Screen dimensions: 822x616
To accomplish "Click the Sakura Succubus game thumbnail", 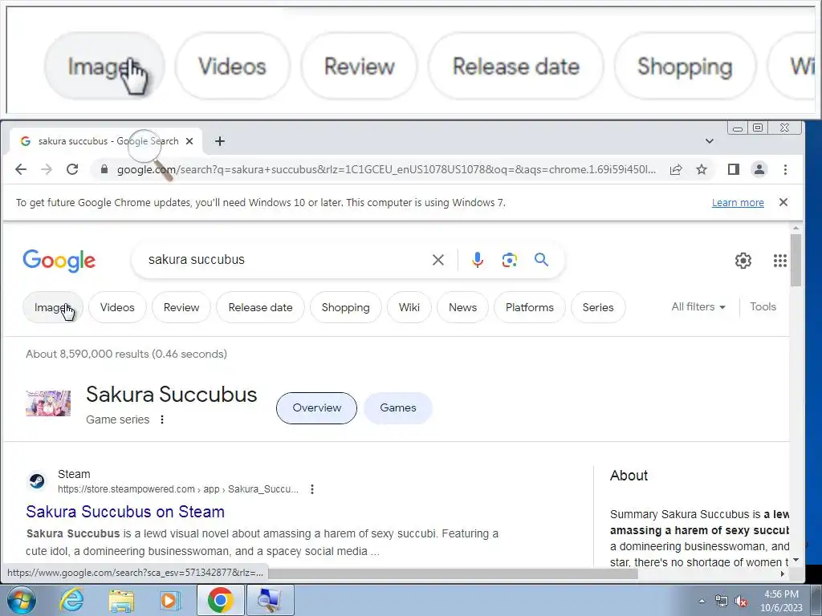I will [48, 403].
